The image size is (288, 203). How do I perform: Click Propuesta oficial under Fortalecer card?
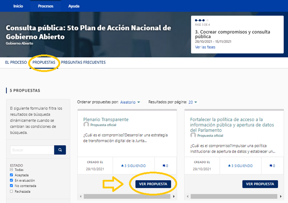(x=210, y=136)
